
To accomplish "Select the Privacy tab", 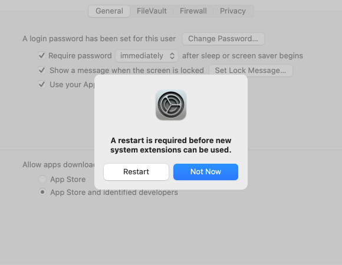I will (233, 11).
